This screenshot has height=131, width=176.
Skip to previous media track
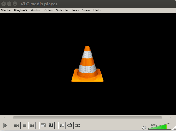pos(17,125)
